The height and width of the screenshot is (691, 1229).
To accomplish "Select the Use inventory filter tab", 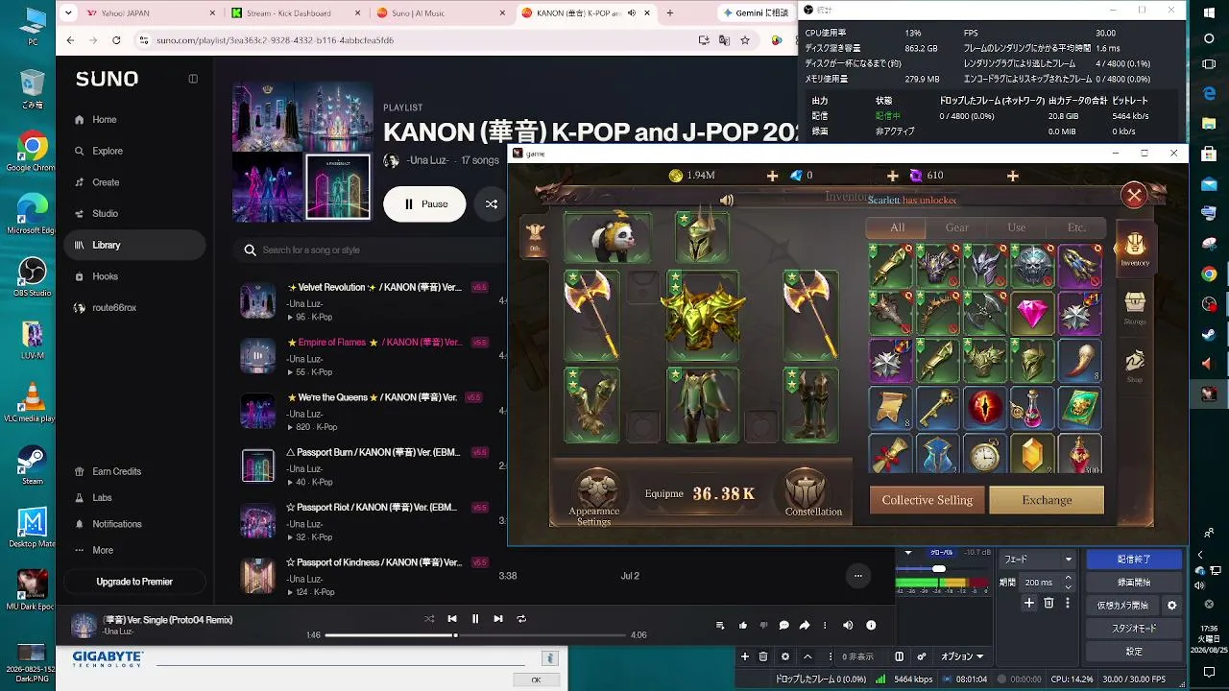I will [1017, 227].
